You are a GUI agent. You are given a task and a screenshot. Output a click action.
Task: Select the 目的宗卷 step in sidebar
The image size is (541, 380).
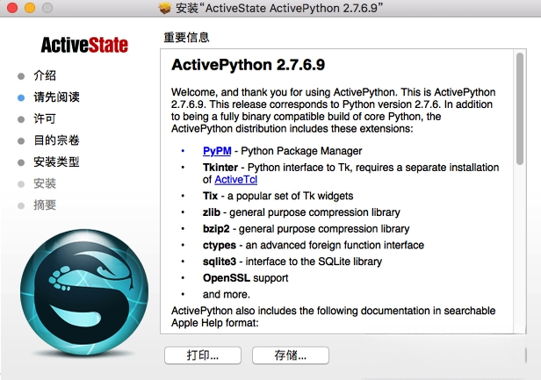click(56, 140)
